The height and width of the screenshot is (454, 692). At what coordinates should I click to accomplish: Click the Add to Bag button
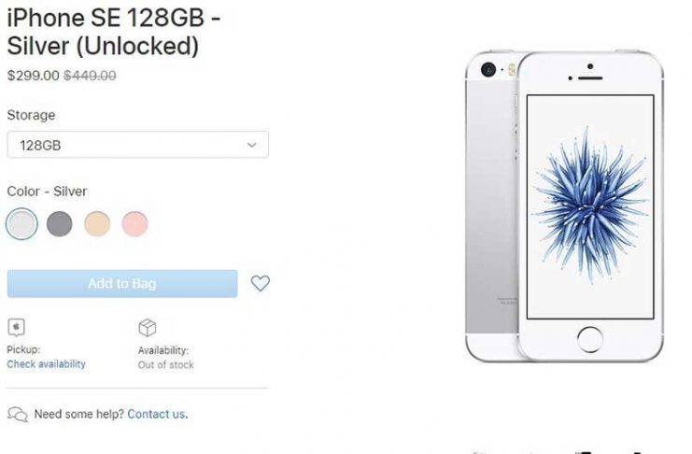[122, 284]
